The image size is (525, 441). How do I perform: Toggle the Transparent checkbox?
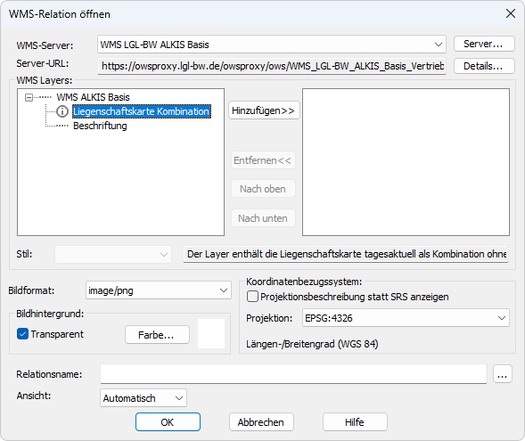click(x=22, y=334)
